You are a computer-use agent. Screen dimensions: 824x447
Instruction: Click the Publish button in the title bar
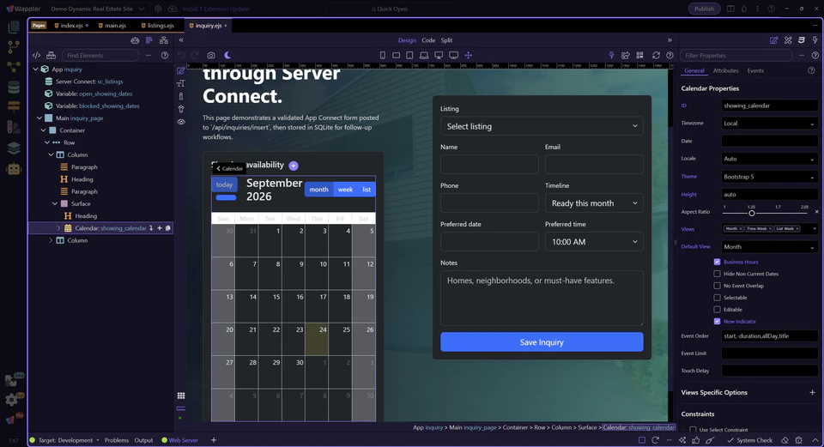click(704, 9)
